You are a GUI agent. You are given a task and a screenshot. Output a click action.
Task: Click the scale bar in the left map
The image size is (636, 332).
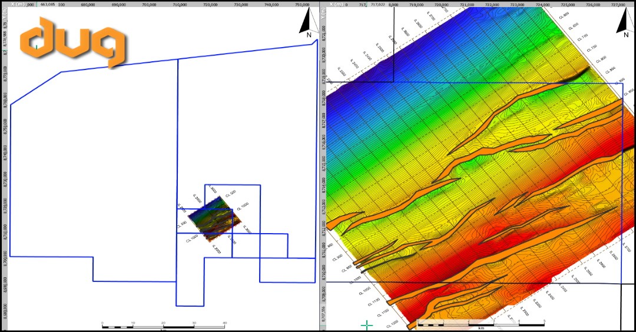point(164,326)
